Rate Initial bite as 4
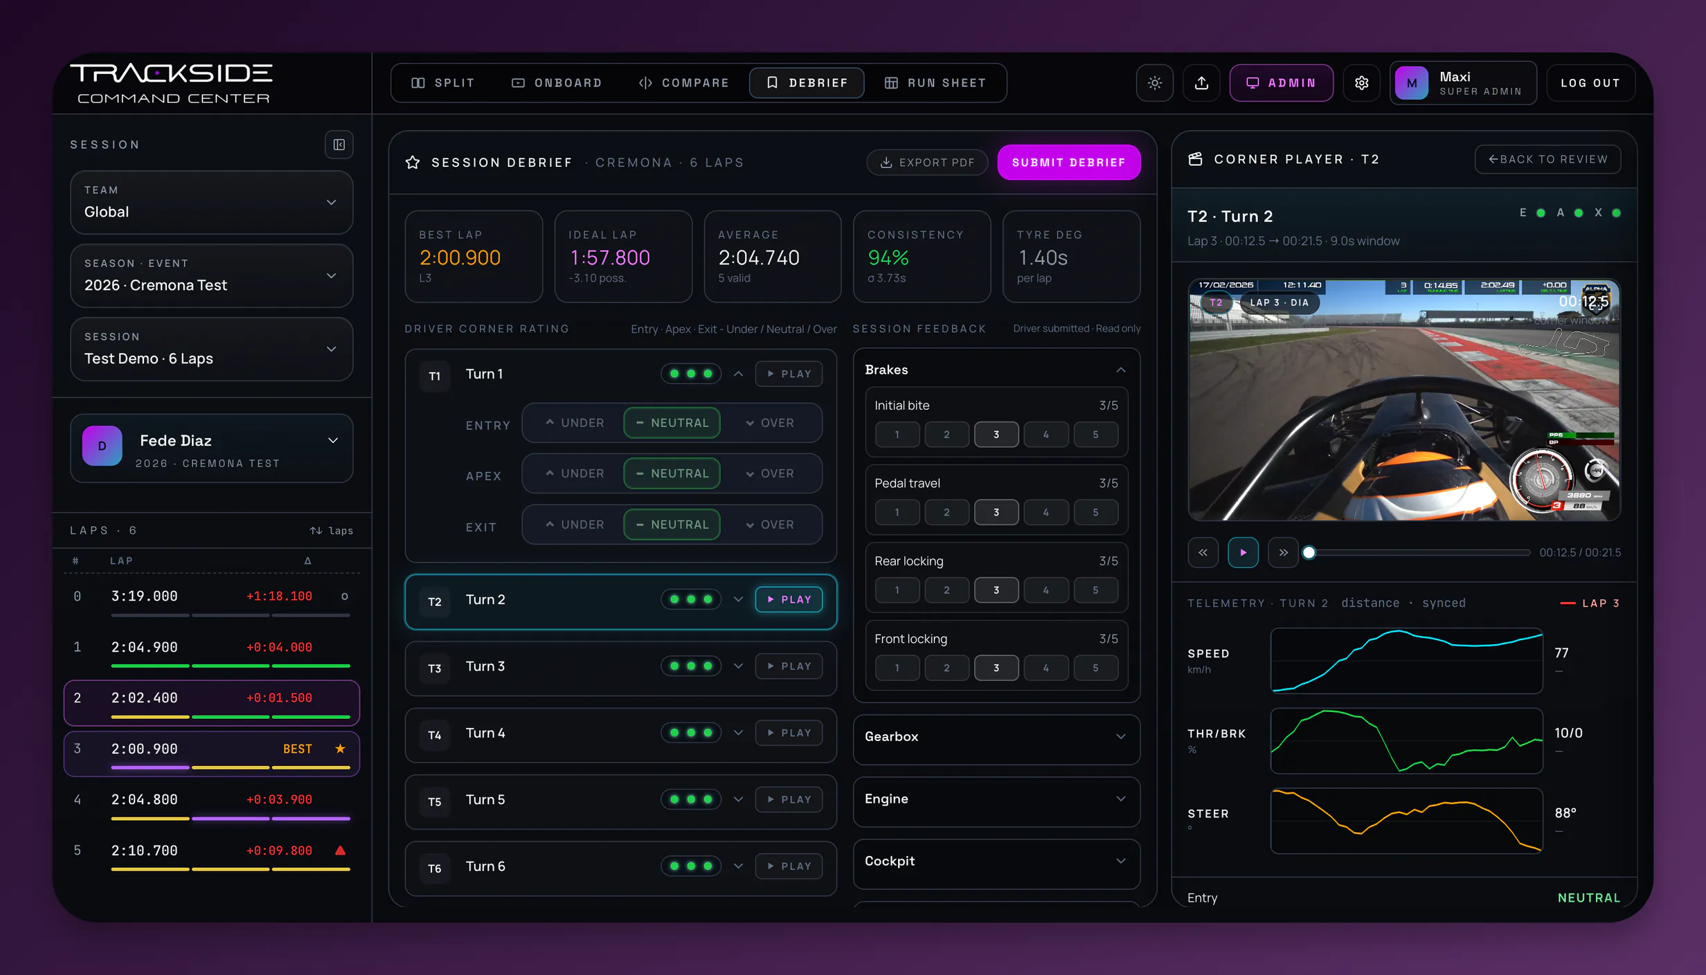1706x975 pixels. pyautogui.click(x=1045, y=435)
